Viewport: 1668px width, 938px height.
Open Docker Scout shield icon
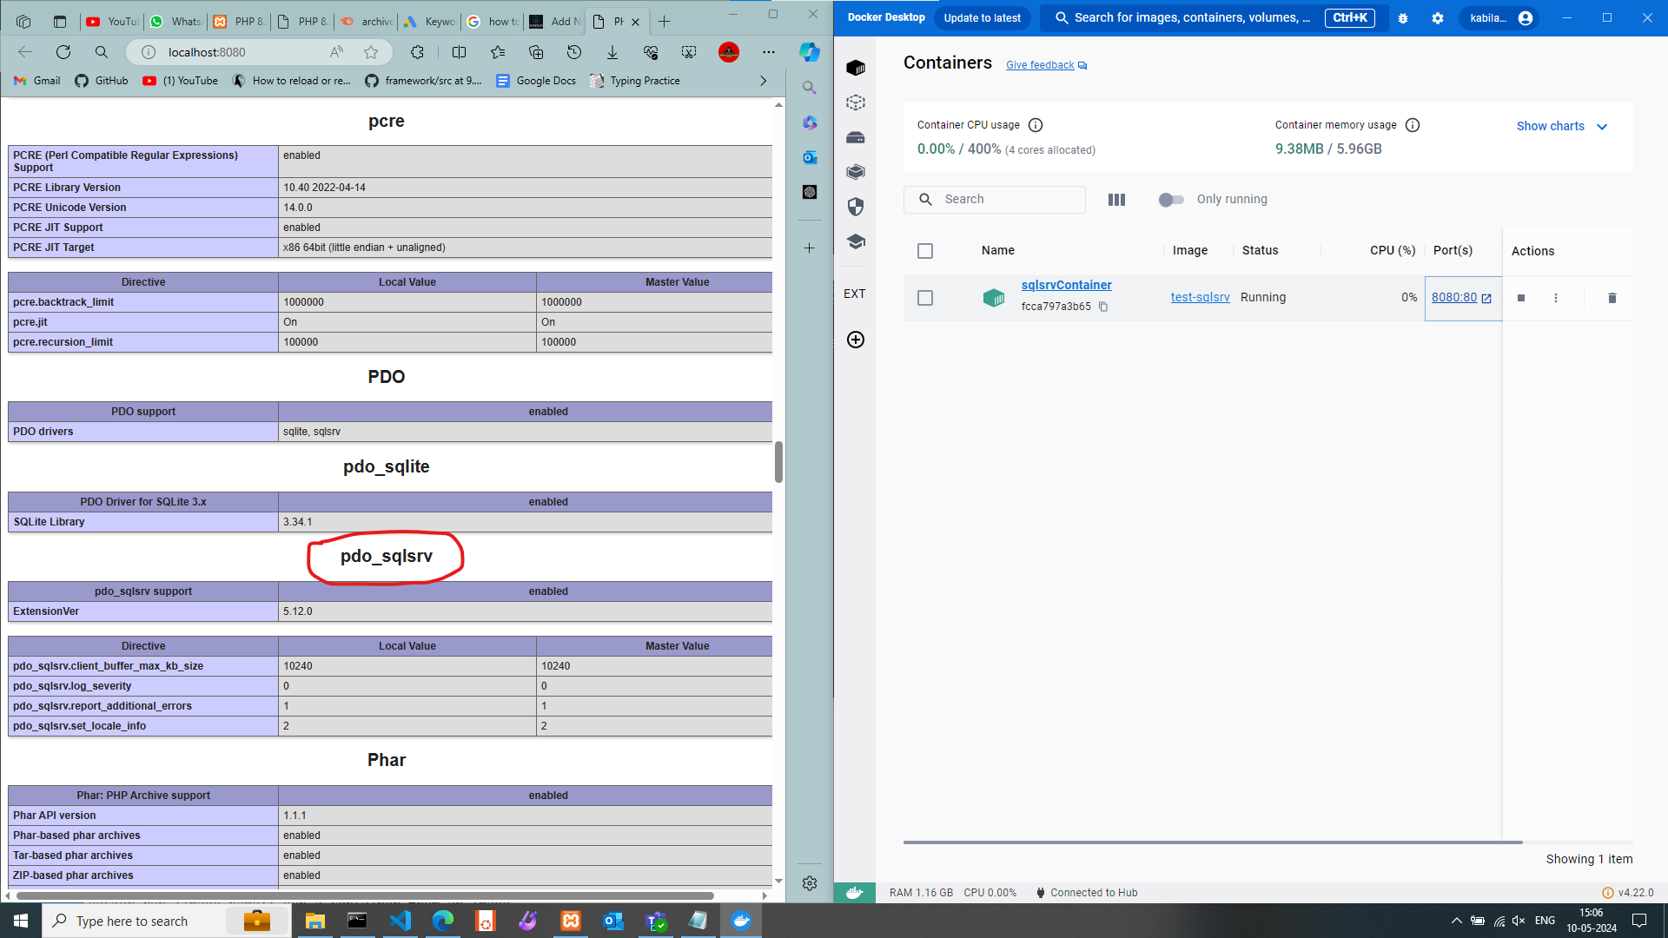point(856,207)
